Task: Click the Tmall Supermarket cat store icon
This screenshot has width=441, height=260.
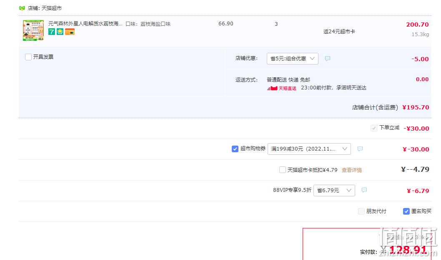Action: 22,8
